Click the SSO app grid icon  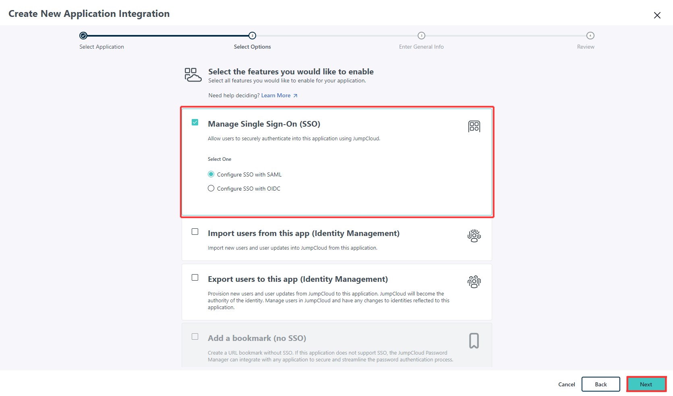(474, 126)
